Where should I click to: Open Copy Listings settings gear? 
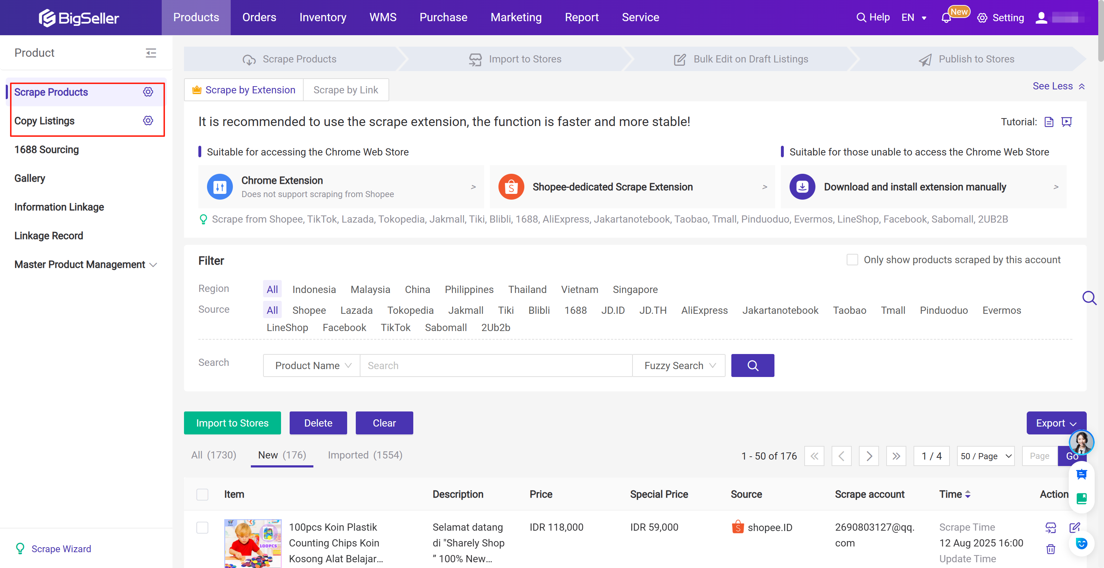(148, 121)
